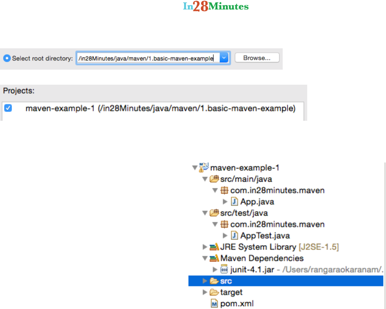Select the pom.xml file label

[237, 304]
